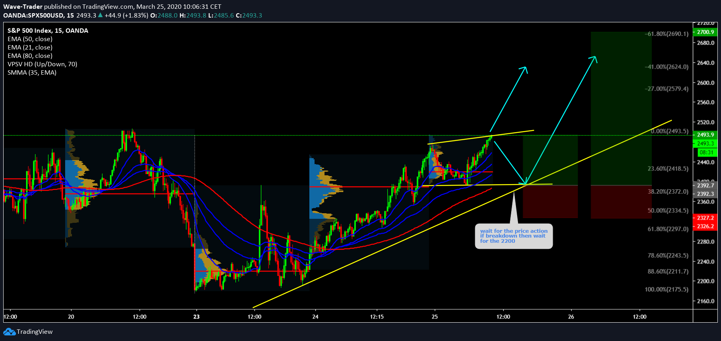Click the 61.80%(2297.0) Fibonacci retracement label

668,229
